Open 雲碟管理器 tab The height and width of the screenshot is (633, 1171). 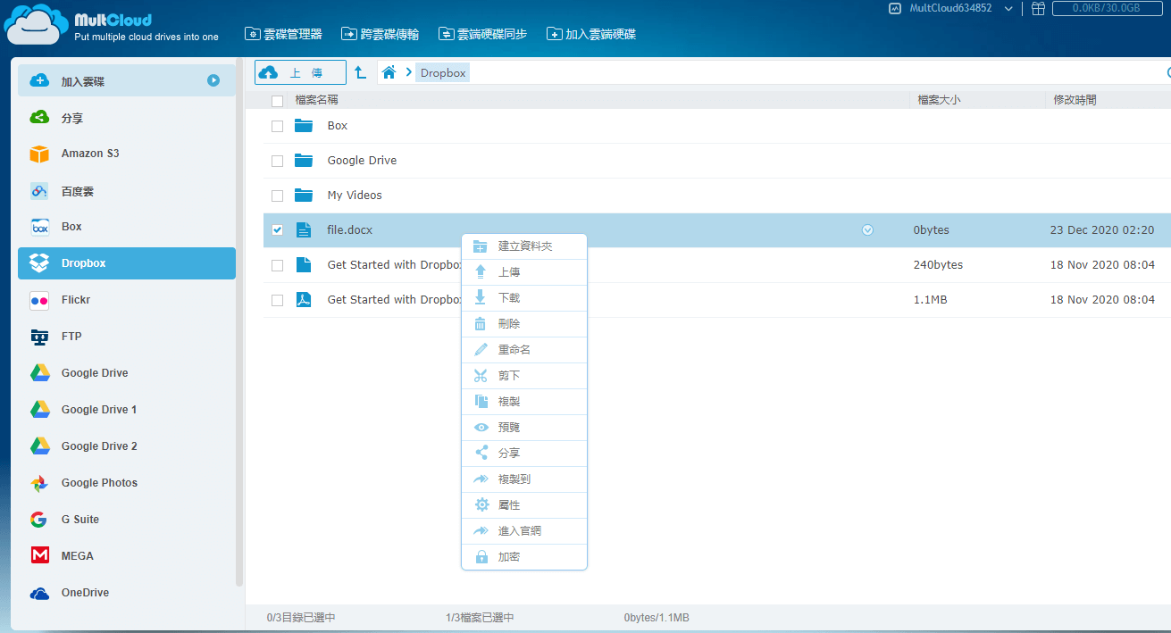point(283,34)
